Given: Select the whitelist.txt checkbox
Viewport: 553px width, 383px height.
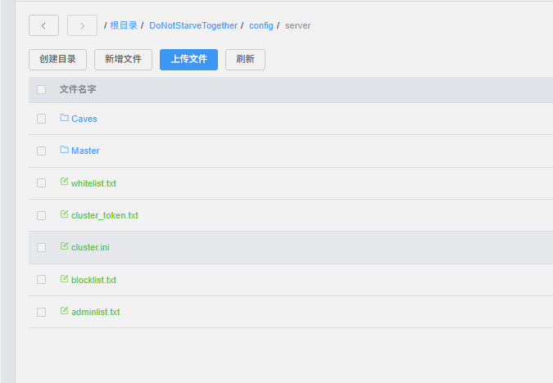Looking at the screenshot, I should [x=41, y=182].
